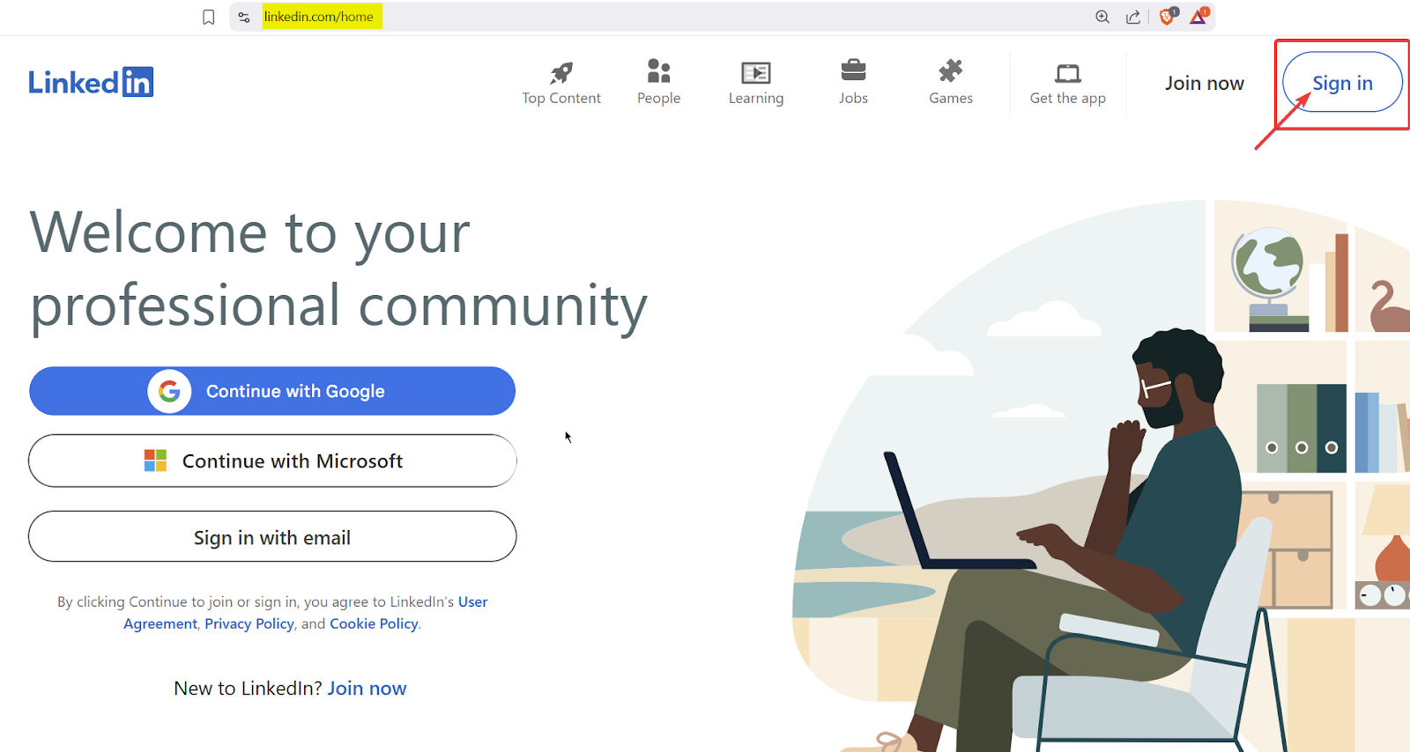Open Games puzzle piece icon
Image resolution: width=1410 pixels, height=752 pixels.
[950, 70]
